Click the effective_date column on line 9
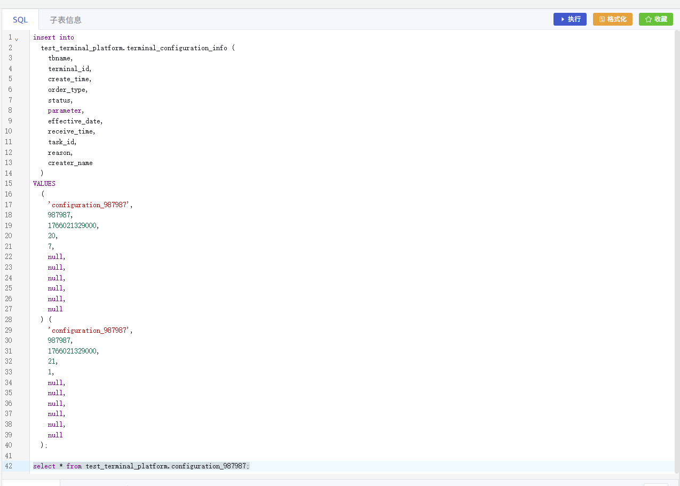 point(74,121)
